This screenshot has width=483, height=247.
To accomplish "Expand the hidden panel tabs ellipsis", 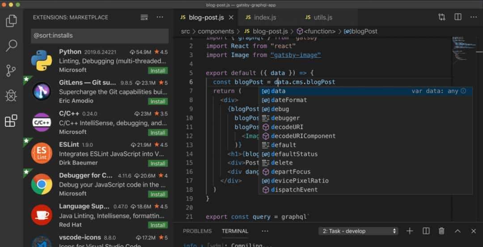I will tap(265, 231).
